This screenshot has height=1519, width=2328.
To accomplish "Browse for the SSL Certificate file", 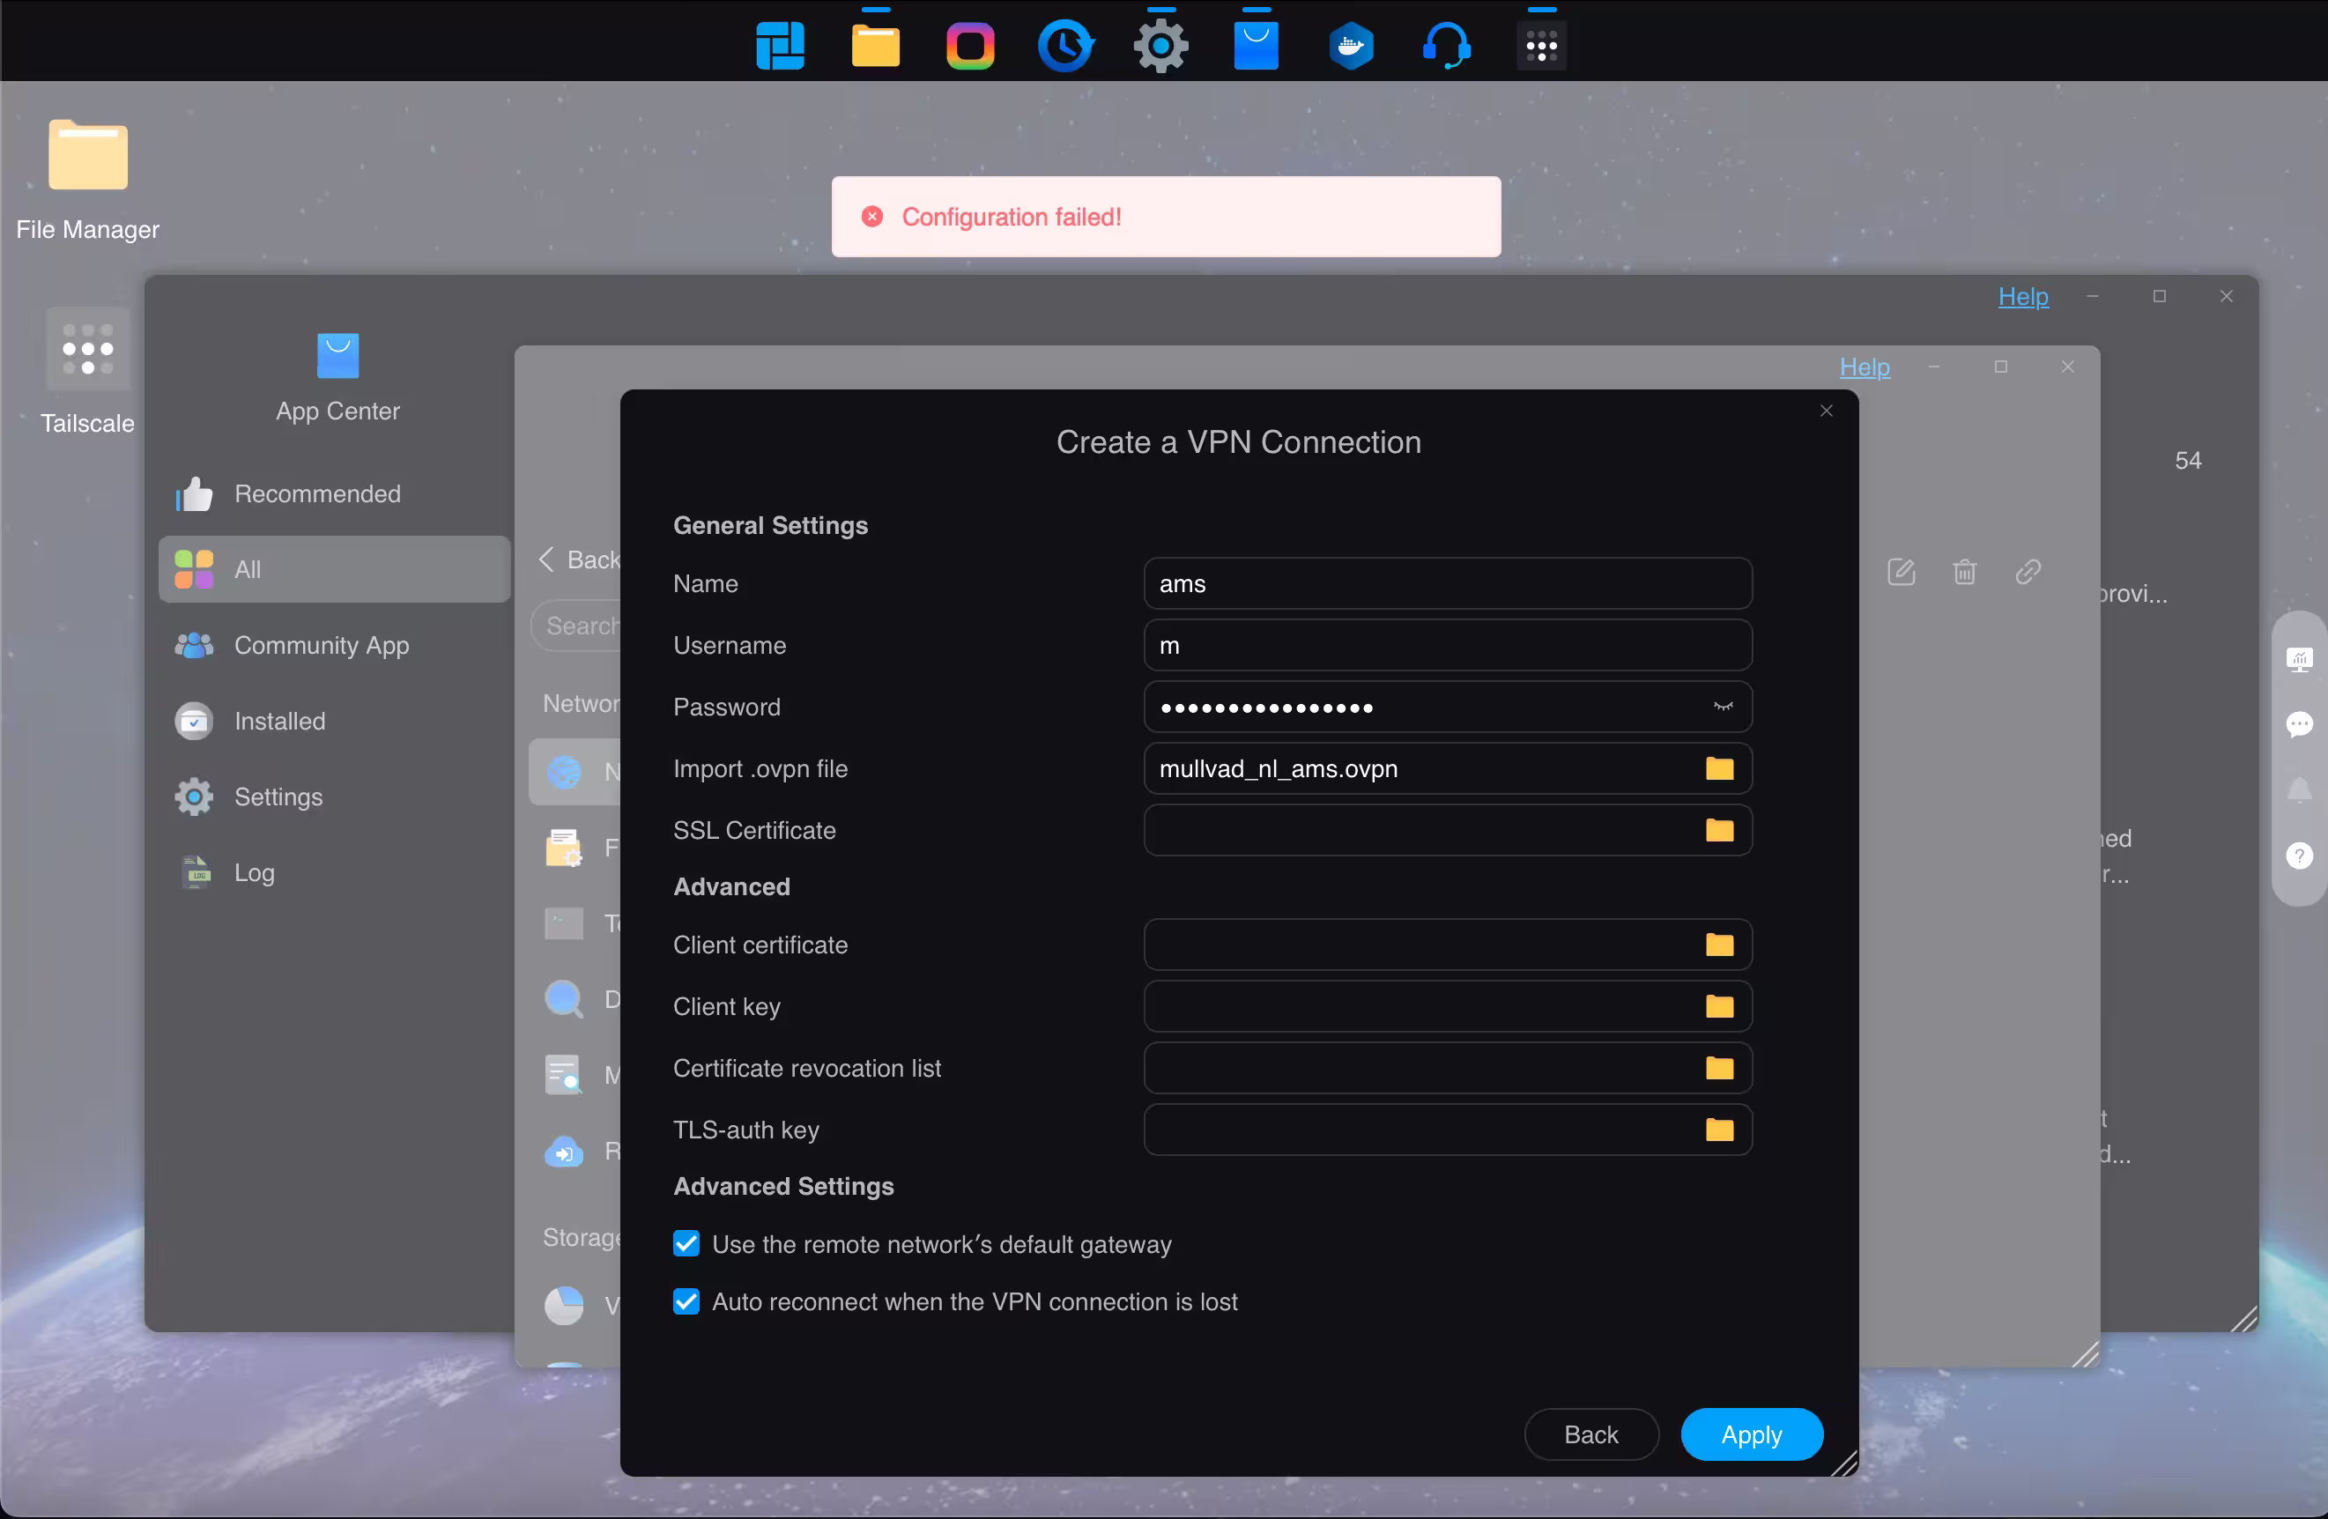I will 1718,830.
